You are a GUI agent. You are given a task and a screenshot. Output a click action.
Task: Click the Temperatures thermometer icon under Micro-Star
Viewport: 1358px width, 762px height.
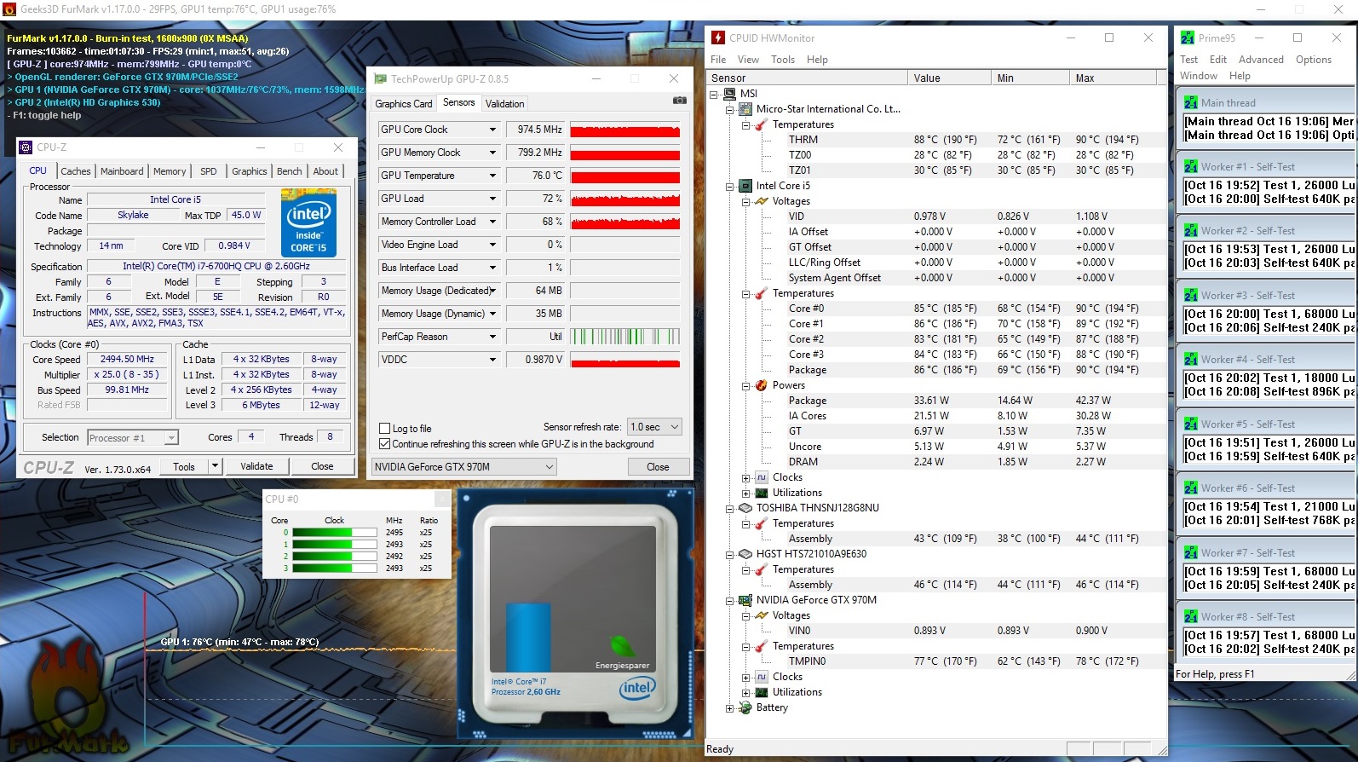coord(762,124)
